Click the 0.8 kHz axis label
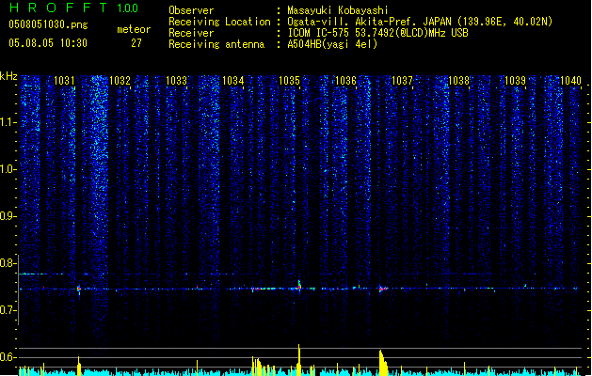This screenshot has height=376, width=592. coord(8,263)
